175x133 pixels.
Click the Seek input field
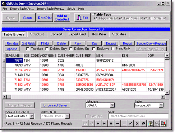[138, 116]
